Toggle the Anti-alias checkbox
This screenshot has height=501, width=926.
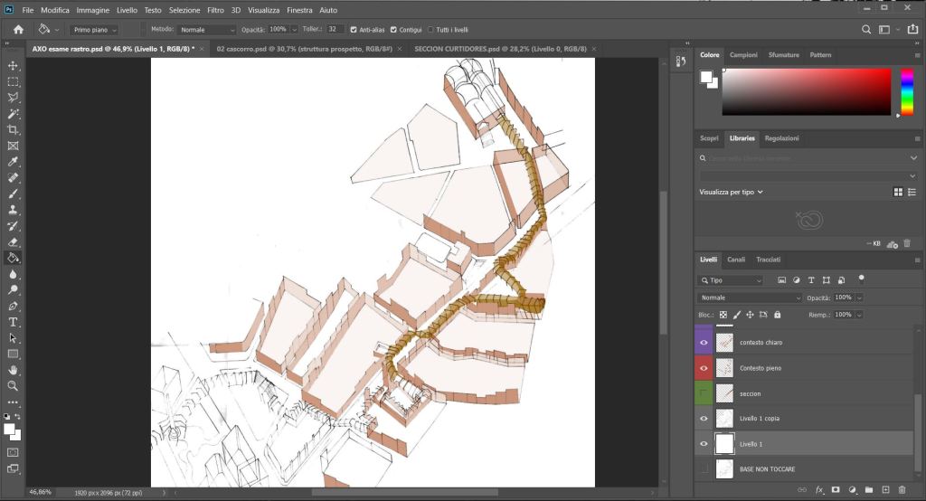coord(354,30)
